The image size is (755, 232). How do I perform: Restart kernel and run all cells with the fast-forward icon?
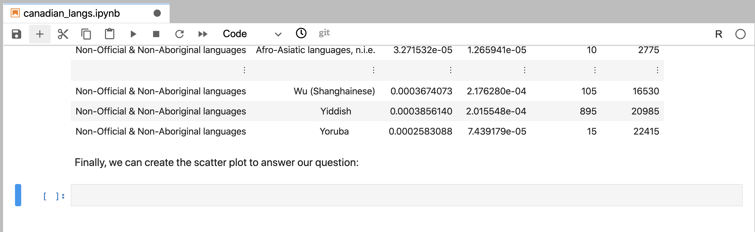[x=203, y=34]
